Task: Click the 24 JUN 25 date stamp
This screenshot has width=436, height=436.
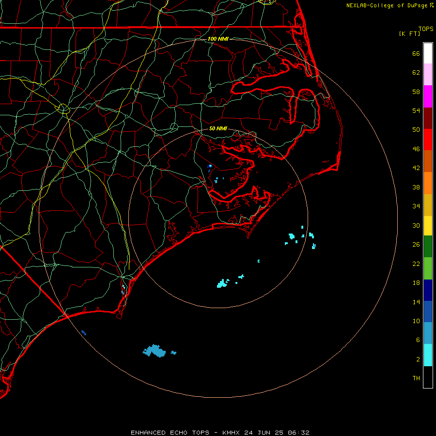Action: click(264, 433)
